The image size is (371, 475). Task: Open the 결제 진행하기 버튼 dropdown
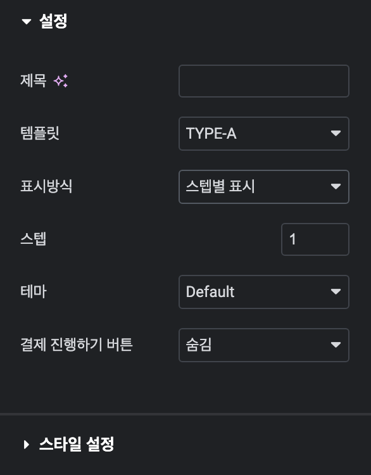coord(264,345)
